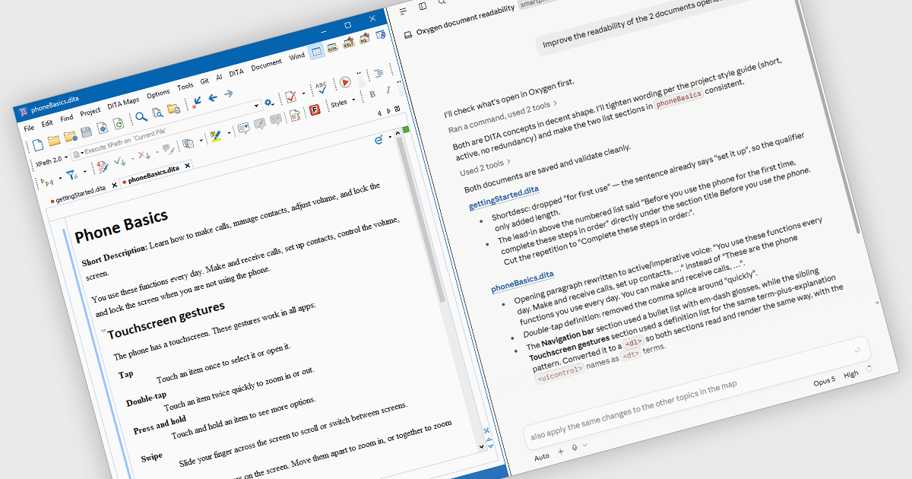Click the red F font icon
This screenshot has width=912, height=479.
point(314,109)
